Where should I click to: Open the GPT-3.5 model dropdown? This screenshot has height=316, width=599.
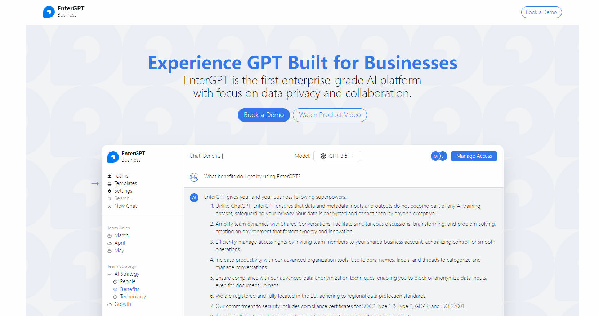(337, 156)
